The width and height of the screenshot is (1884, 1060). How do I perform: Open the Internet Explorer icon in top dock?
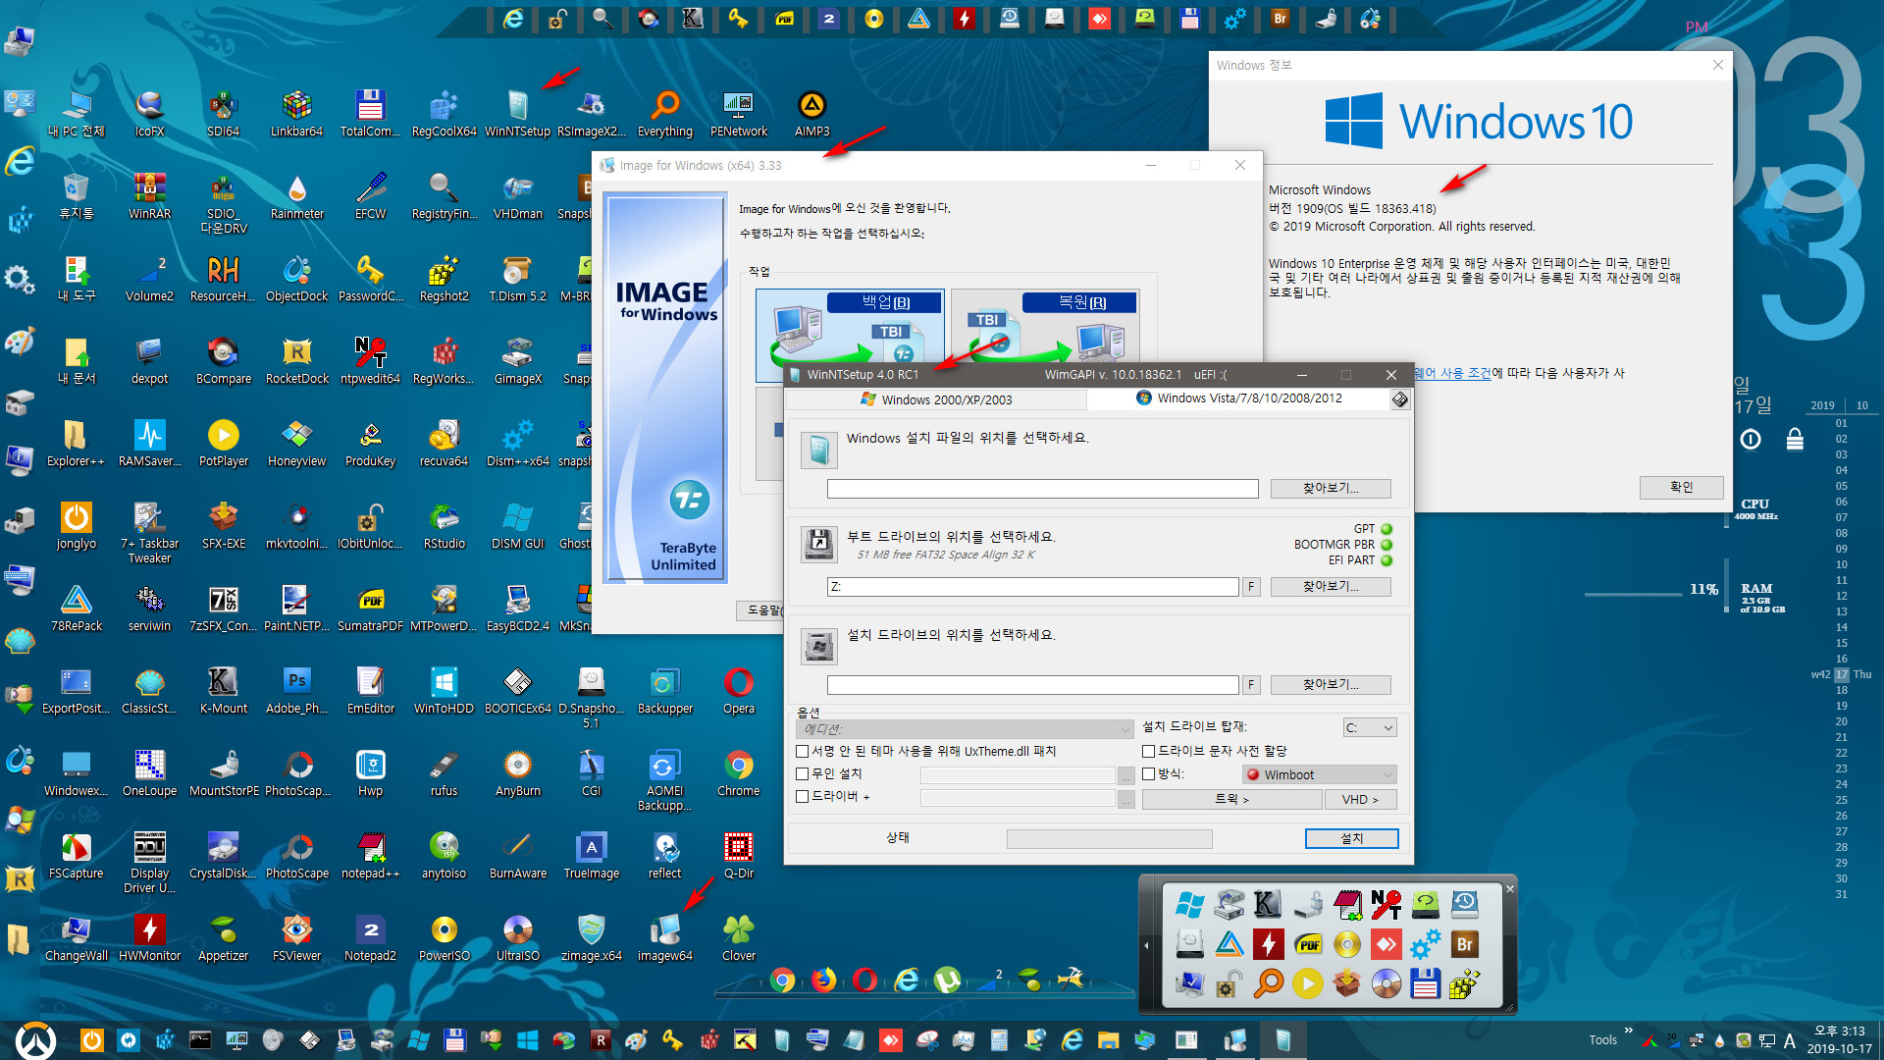tap(513, 19)
